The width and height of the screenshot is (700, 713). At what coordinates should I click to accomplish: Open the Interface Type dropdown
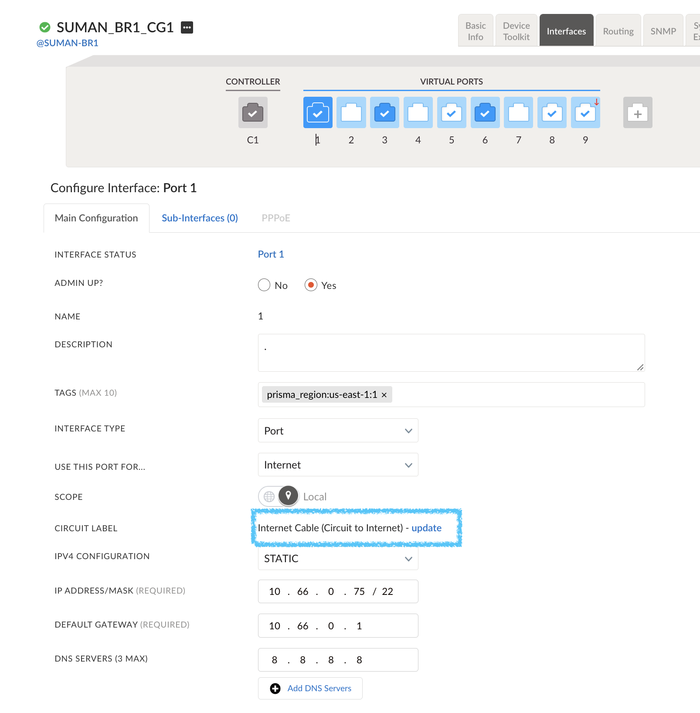tap(338, 431)
